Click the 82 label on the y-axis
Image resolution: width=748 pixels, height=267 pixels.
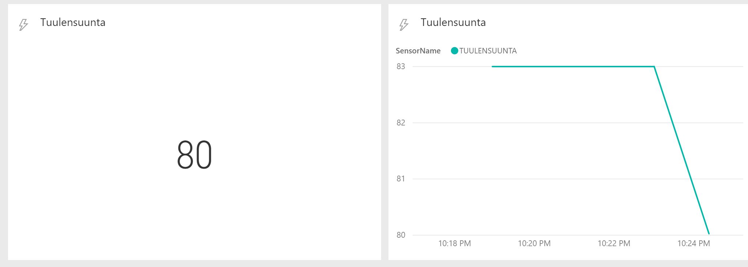point(401,123)
